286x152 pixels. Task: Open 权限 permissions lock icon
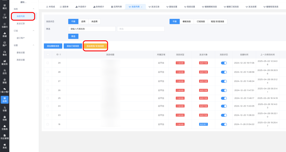click(4, 118)
